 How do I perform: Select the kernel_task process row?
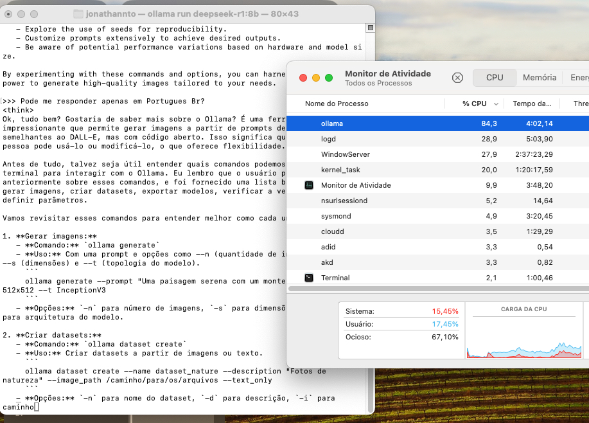click(x=437, y=170)
